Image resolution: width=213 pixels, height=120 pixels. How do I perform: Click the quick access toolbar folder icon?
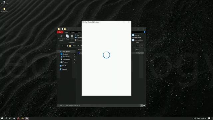click(59, 29)
